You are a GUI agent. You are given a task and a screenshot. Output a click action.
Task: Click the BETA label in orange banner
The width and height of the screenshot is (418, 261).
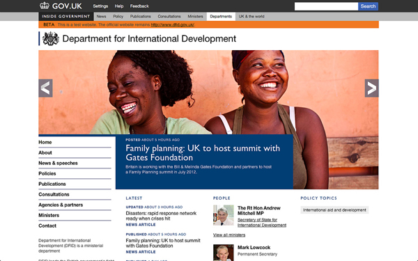(x=49, y=25)
